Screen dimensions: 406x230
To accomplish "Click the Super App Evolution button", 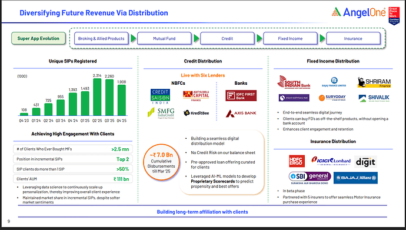I will [x=38, y=38].
